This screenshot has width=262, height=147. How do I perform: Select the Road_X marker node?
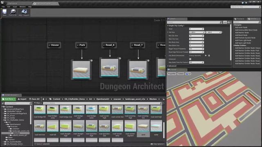pos(109,45)
